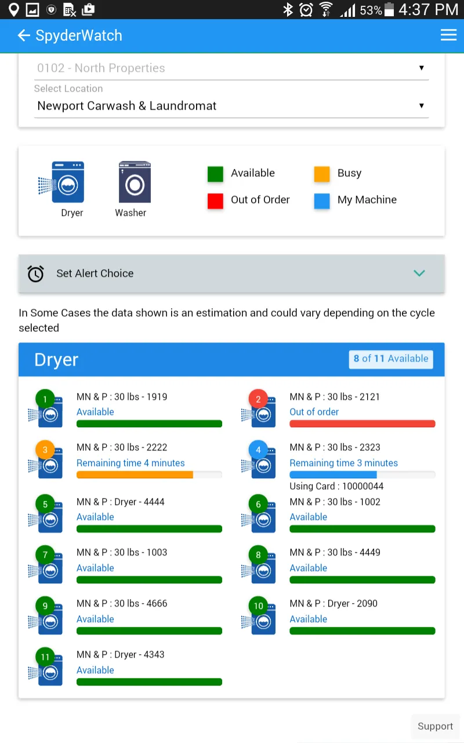Tap MN & P : 30 lbs - 2222 label
Viewport: 464px width, 743px height.
pos(122,448)
